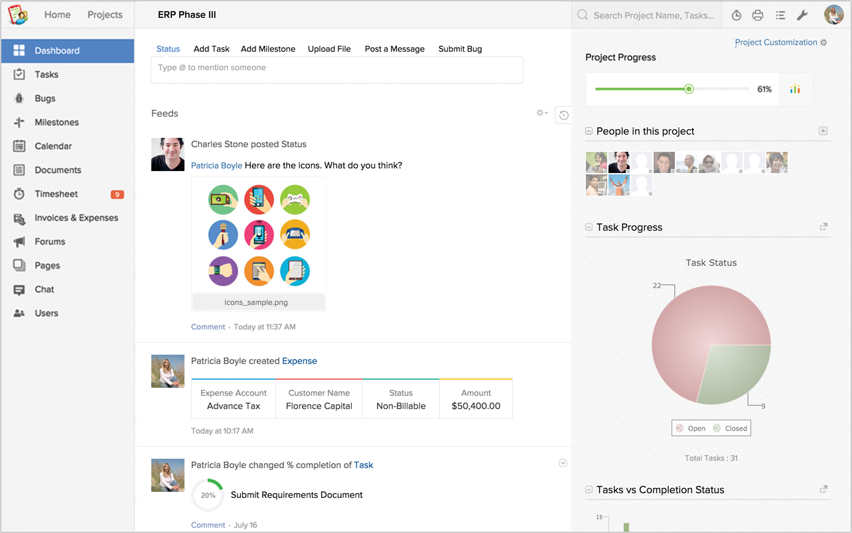852x533 pixels.
Task: Open the Milestones section
Action: 60,122
